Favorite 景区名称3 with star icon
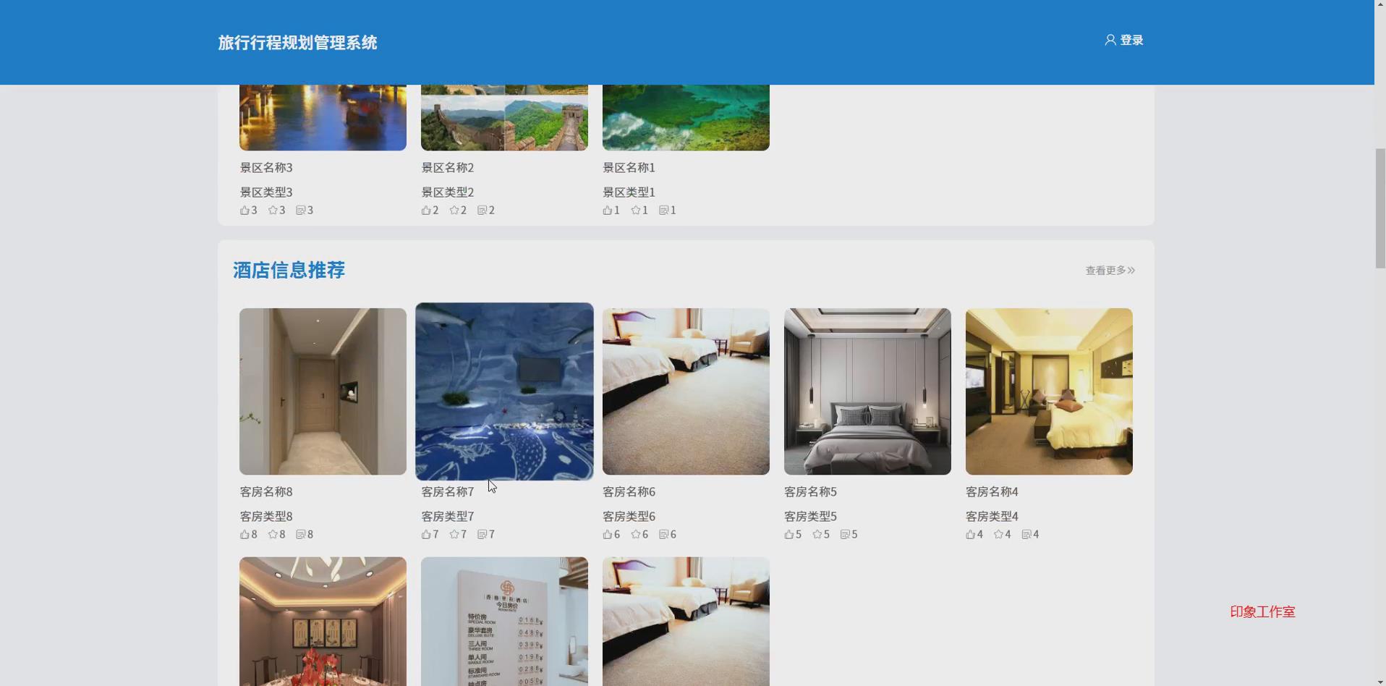The image size is (1386, 686). click(273, 211)
